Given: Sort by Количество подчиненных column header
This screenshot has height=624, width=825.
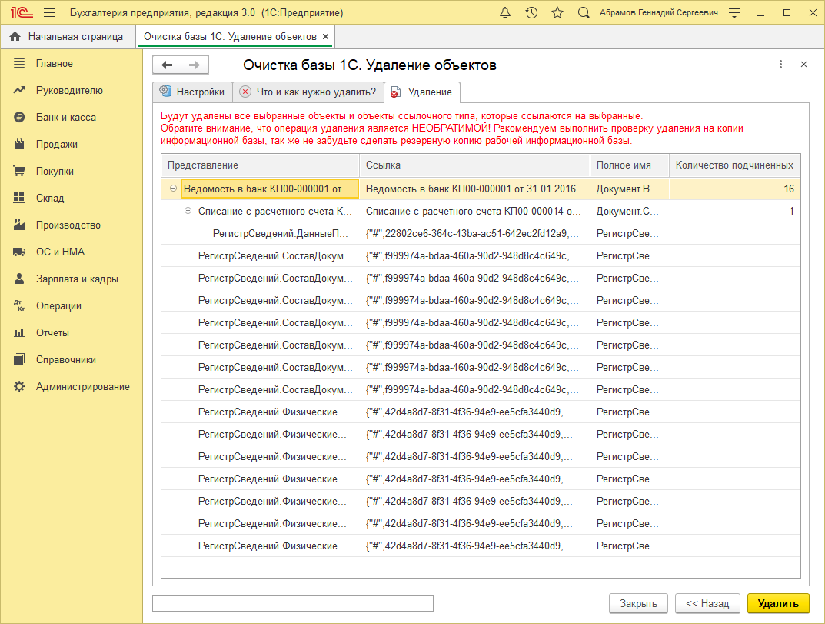Looking at the screenshot, I should coord(734,165).
